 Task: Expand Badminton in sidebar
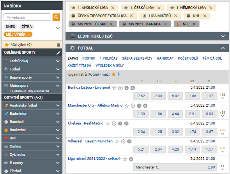coord(32,114)
